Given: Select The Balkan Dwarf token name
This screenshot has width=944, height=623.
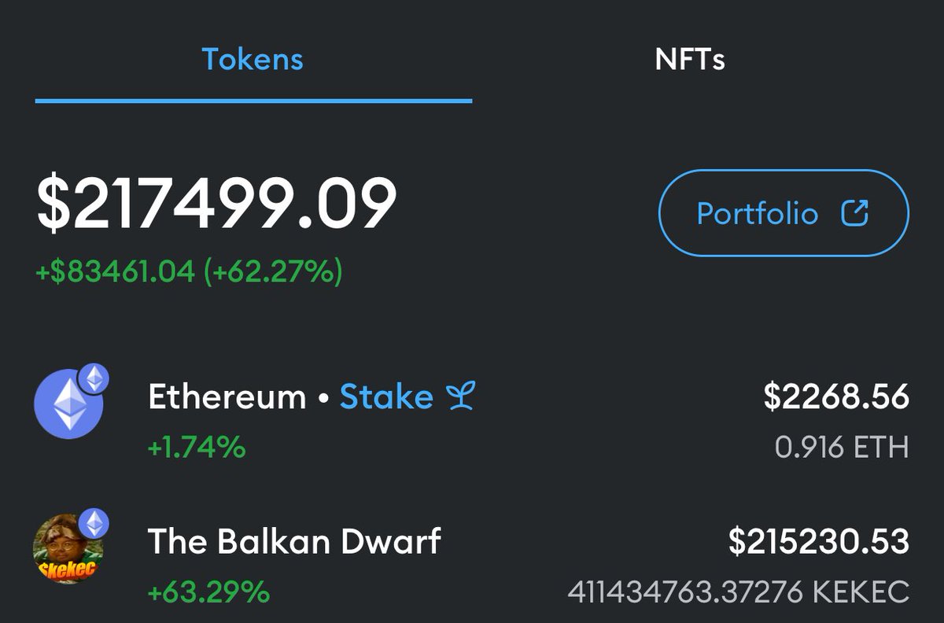Looking at the screenshot, I should tap(294, 542).
